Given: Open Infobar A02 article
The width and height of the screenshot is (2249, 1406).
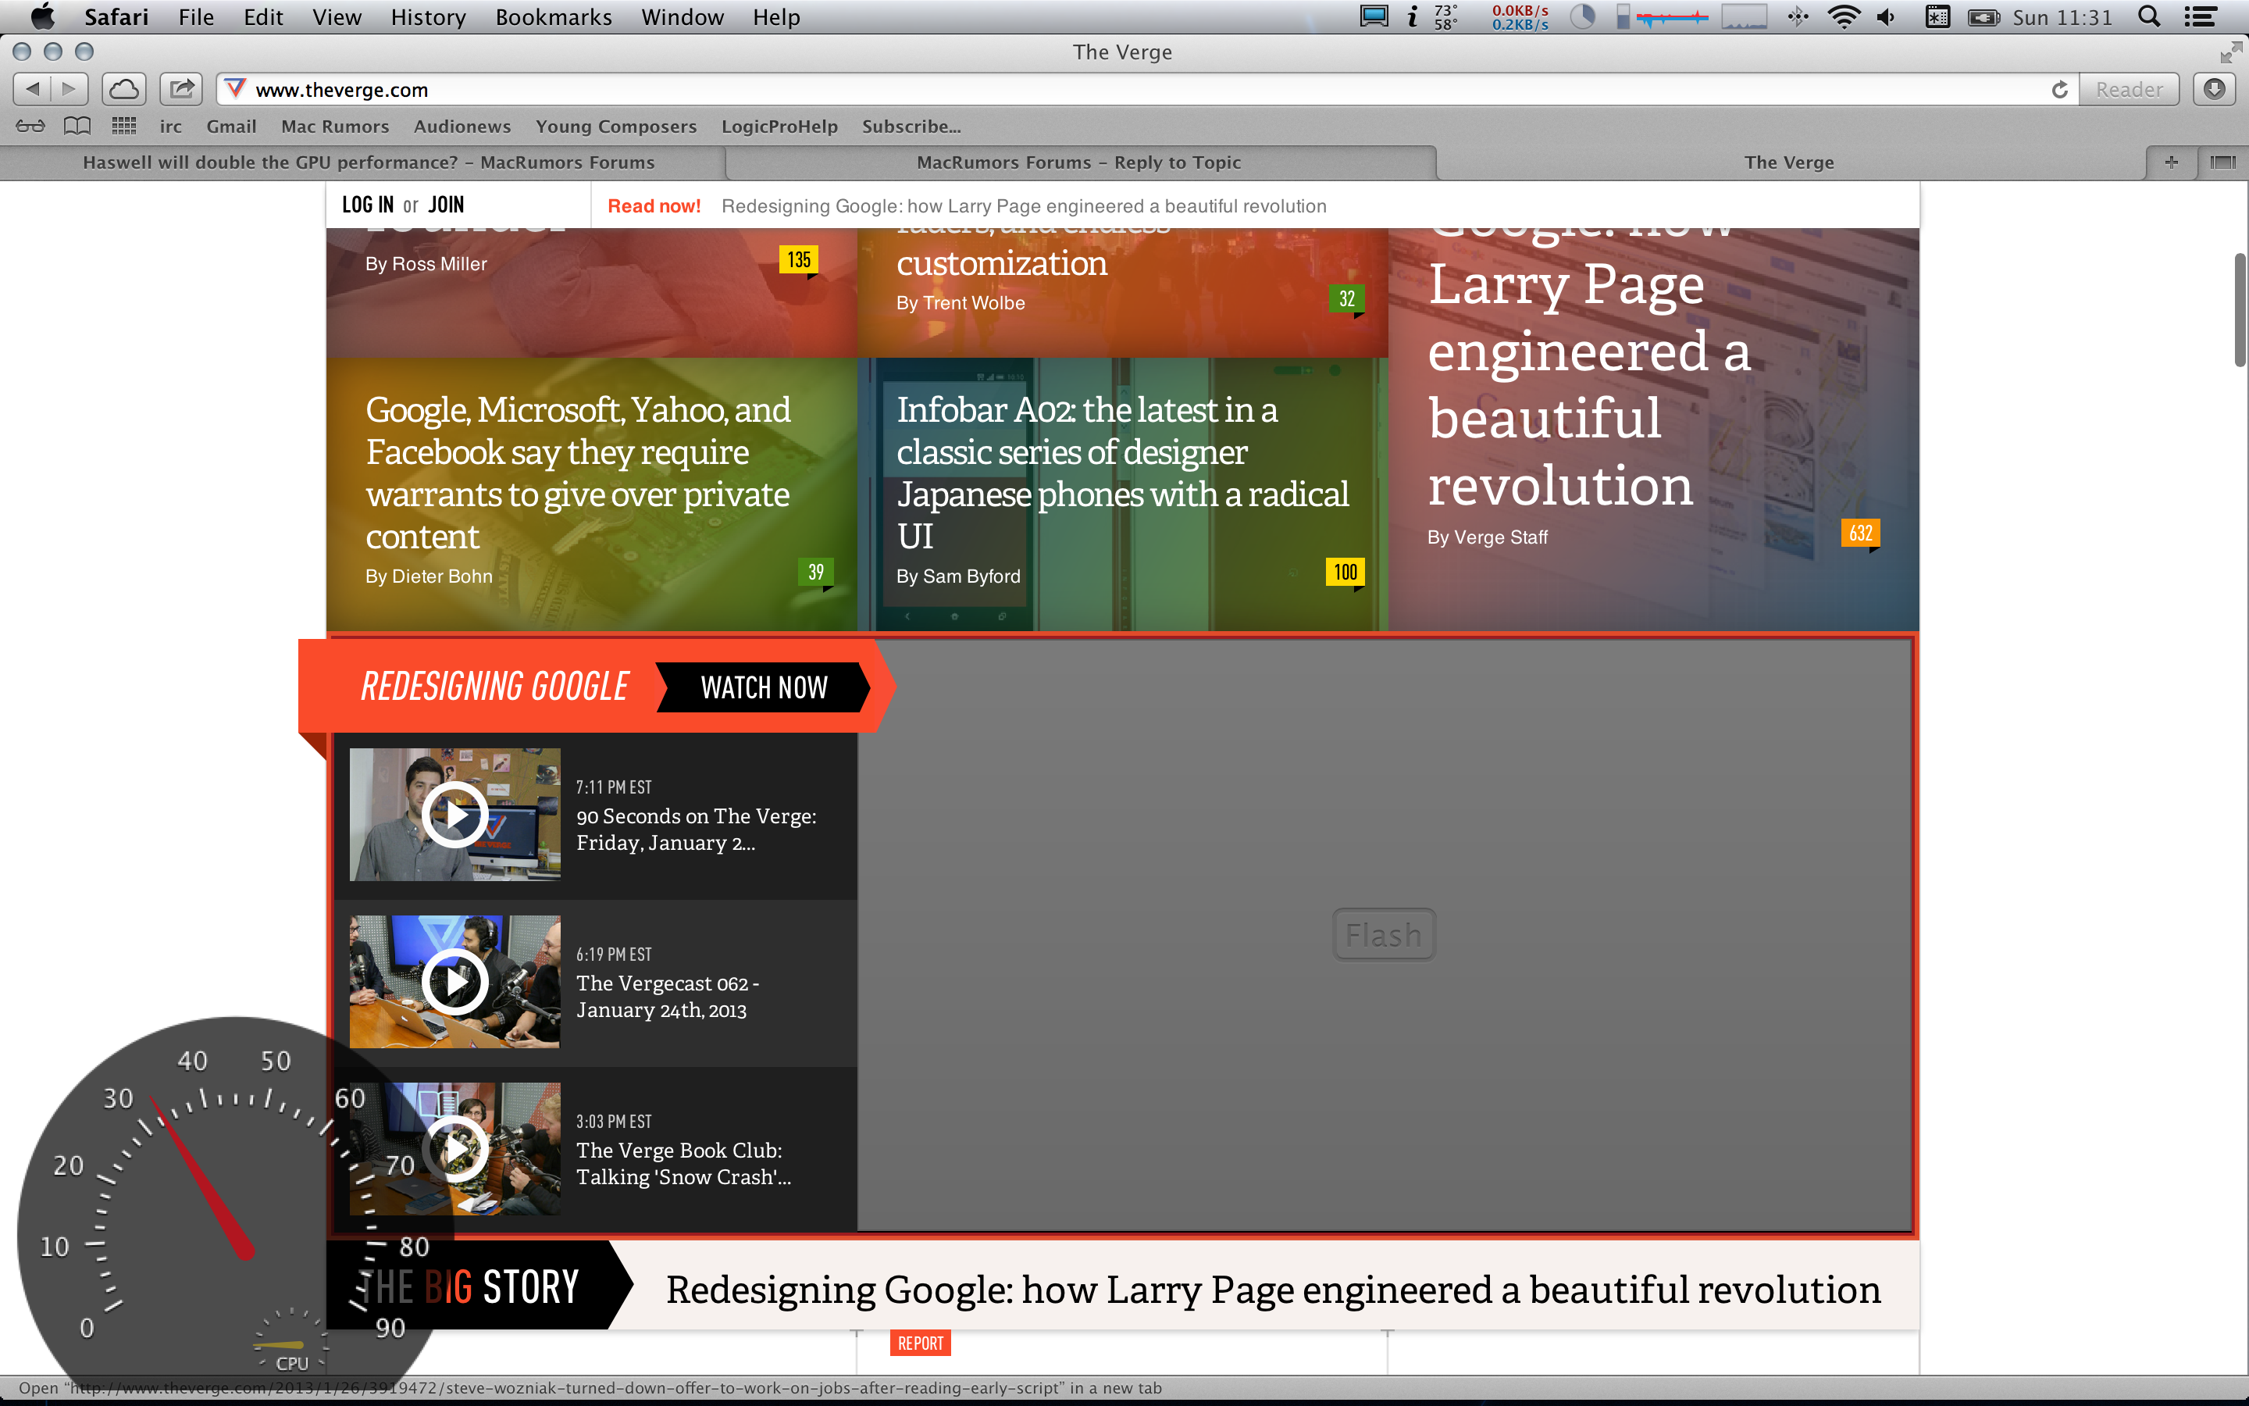Looking at the screenshot, I should pos(1121,473).
